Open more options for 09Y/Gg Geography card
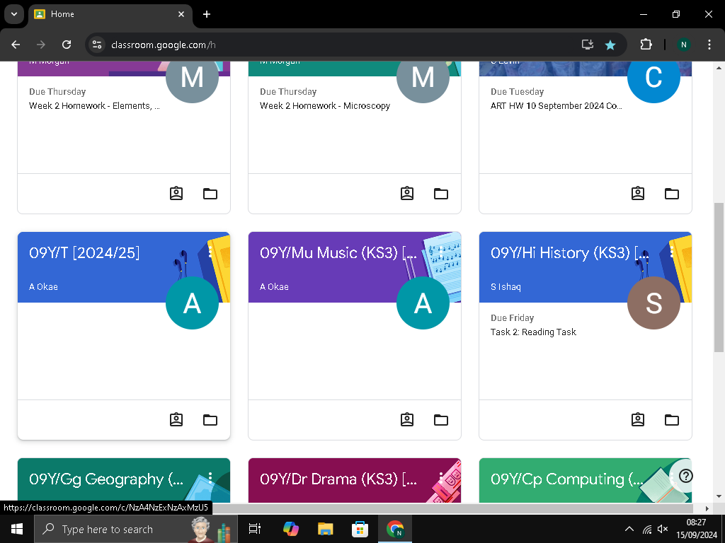This screenshot has width=725, height=543. (210, 478)
